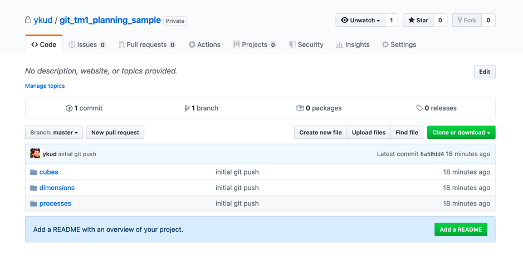523x265 pixels.
Task: Click the Pull requests merge icon
Action: click(122, 44)
